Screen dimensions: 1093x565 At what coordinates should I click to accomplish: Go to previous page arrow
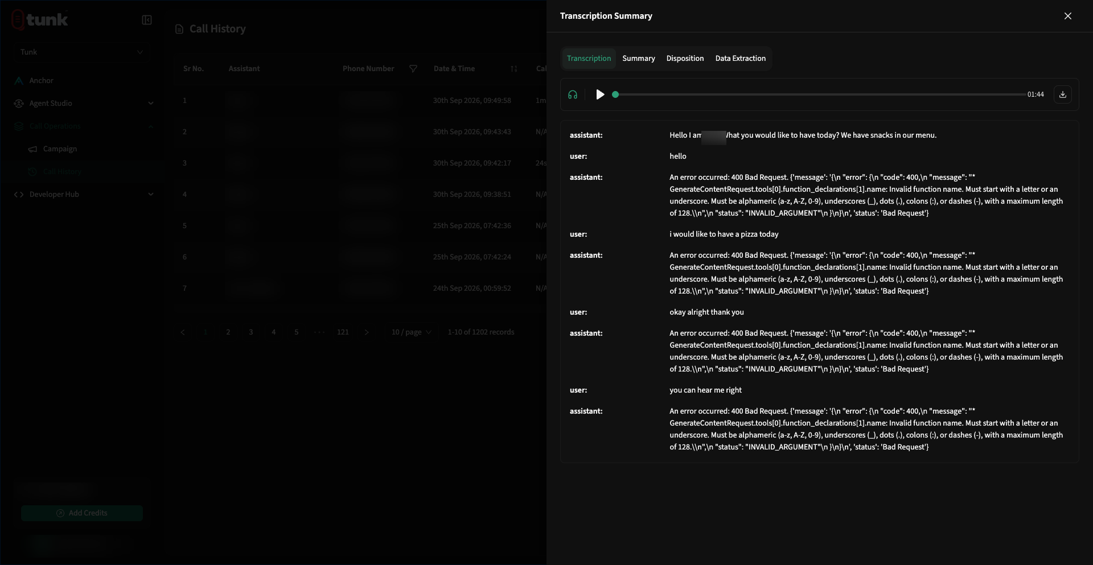point(183,332)
